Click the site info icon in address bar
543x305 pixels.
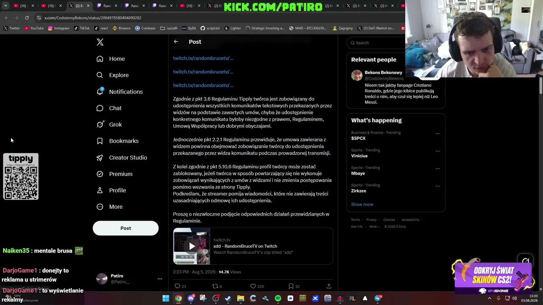pos(39,18)
